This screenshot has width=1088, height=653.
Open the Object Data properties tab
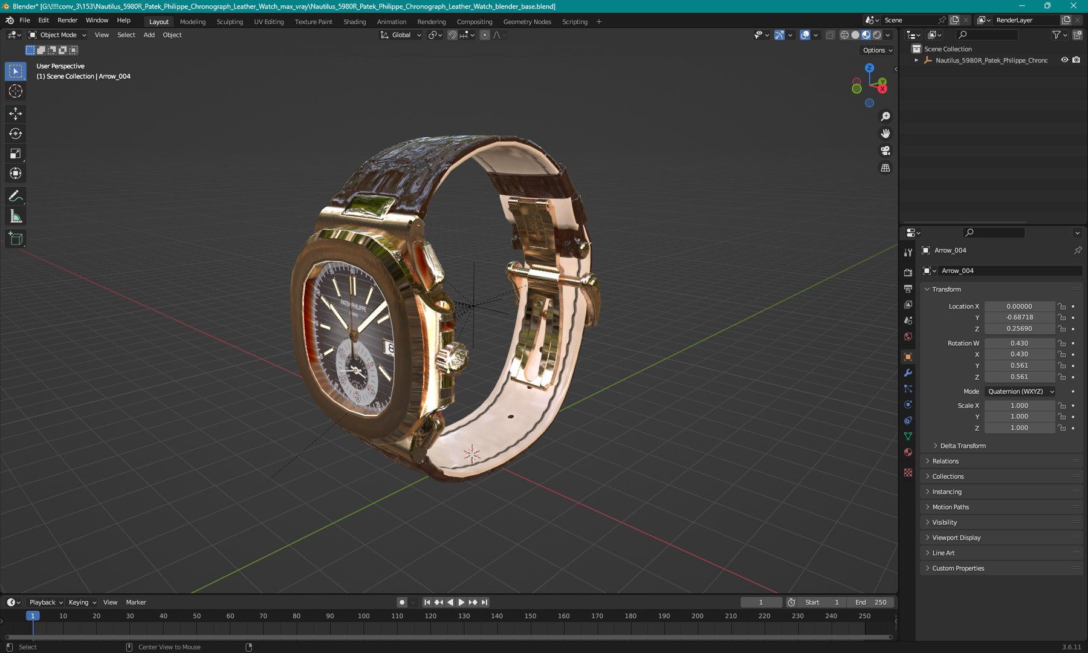(x=908, y=436)
